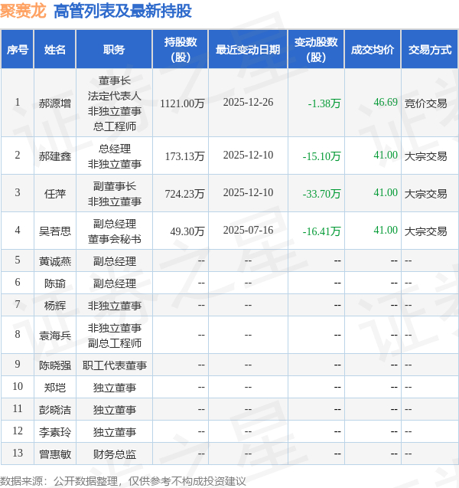Click 吴若思's title 董事会秘书
The image size is (459, 488).
[x=114, y=239]
